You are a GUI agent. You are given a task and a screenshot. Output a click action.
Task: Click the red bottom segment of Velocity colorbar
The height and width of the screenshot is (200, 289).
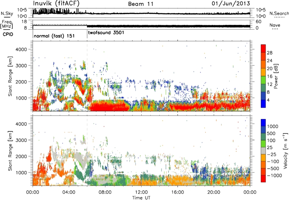(263, 179)
